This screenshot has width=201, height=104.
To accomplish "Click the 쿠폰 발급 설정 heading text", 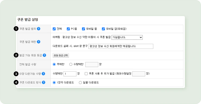I will tap(28, 20).
